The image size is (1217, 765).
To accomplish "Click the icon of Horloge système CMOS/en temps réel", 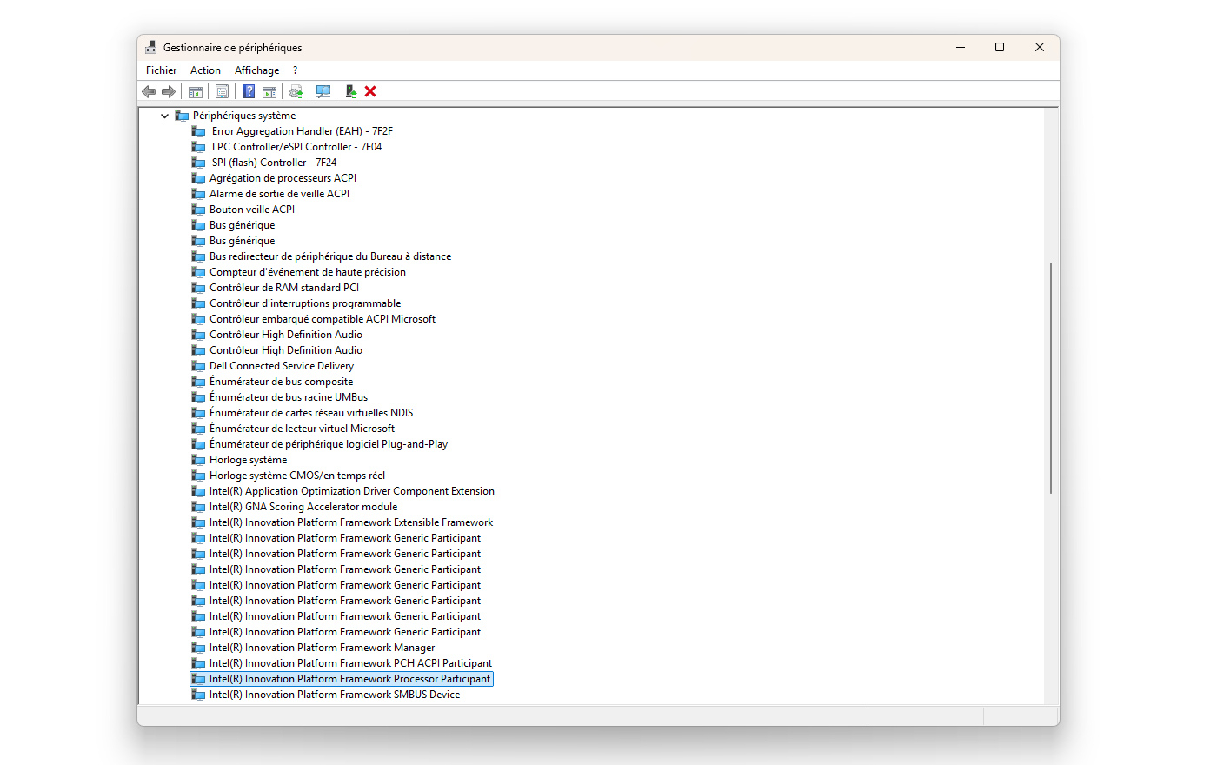I will (198, 476).
